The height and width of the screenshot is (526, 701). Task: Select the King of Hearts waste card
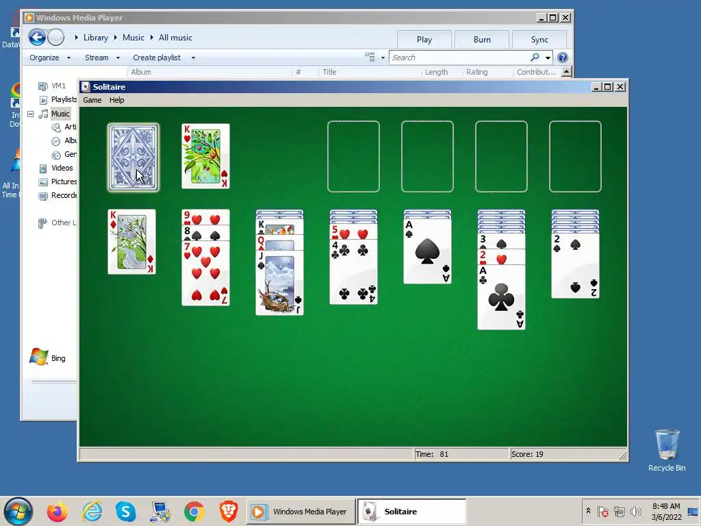pyautogui.click(x=205, y=156)
